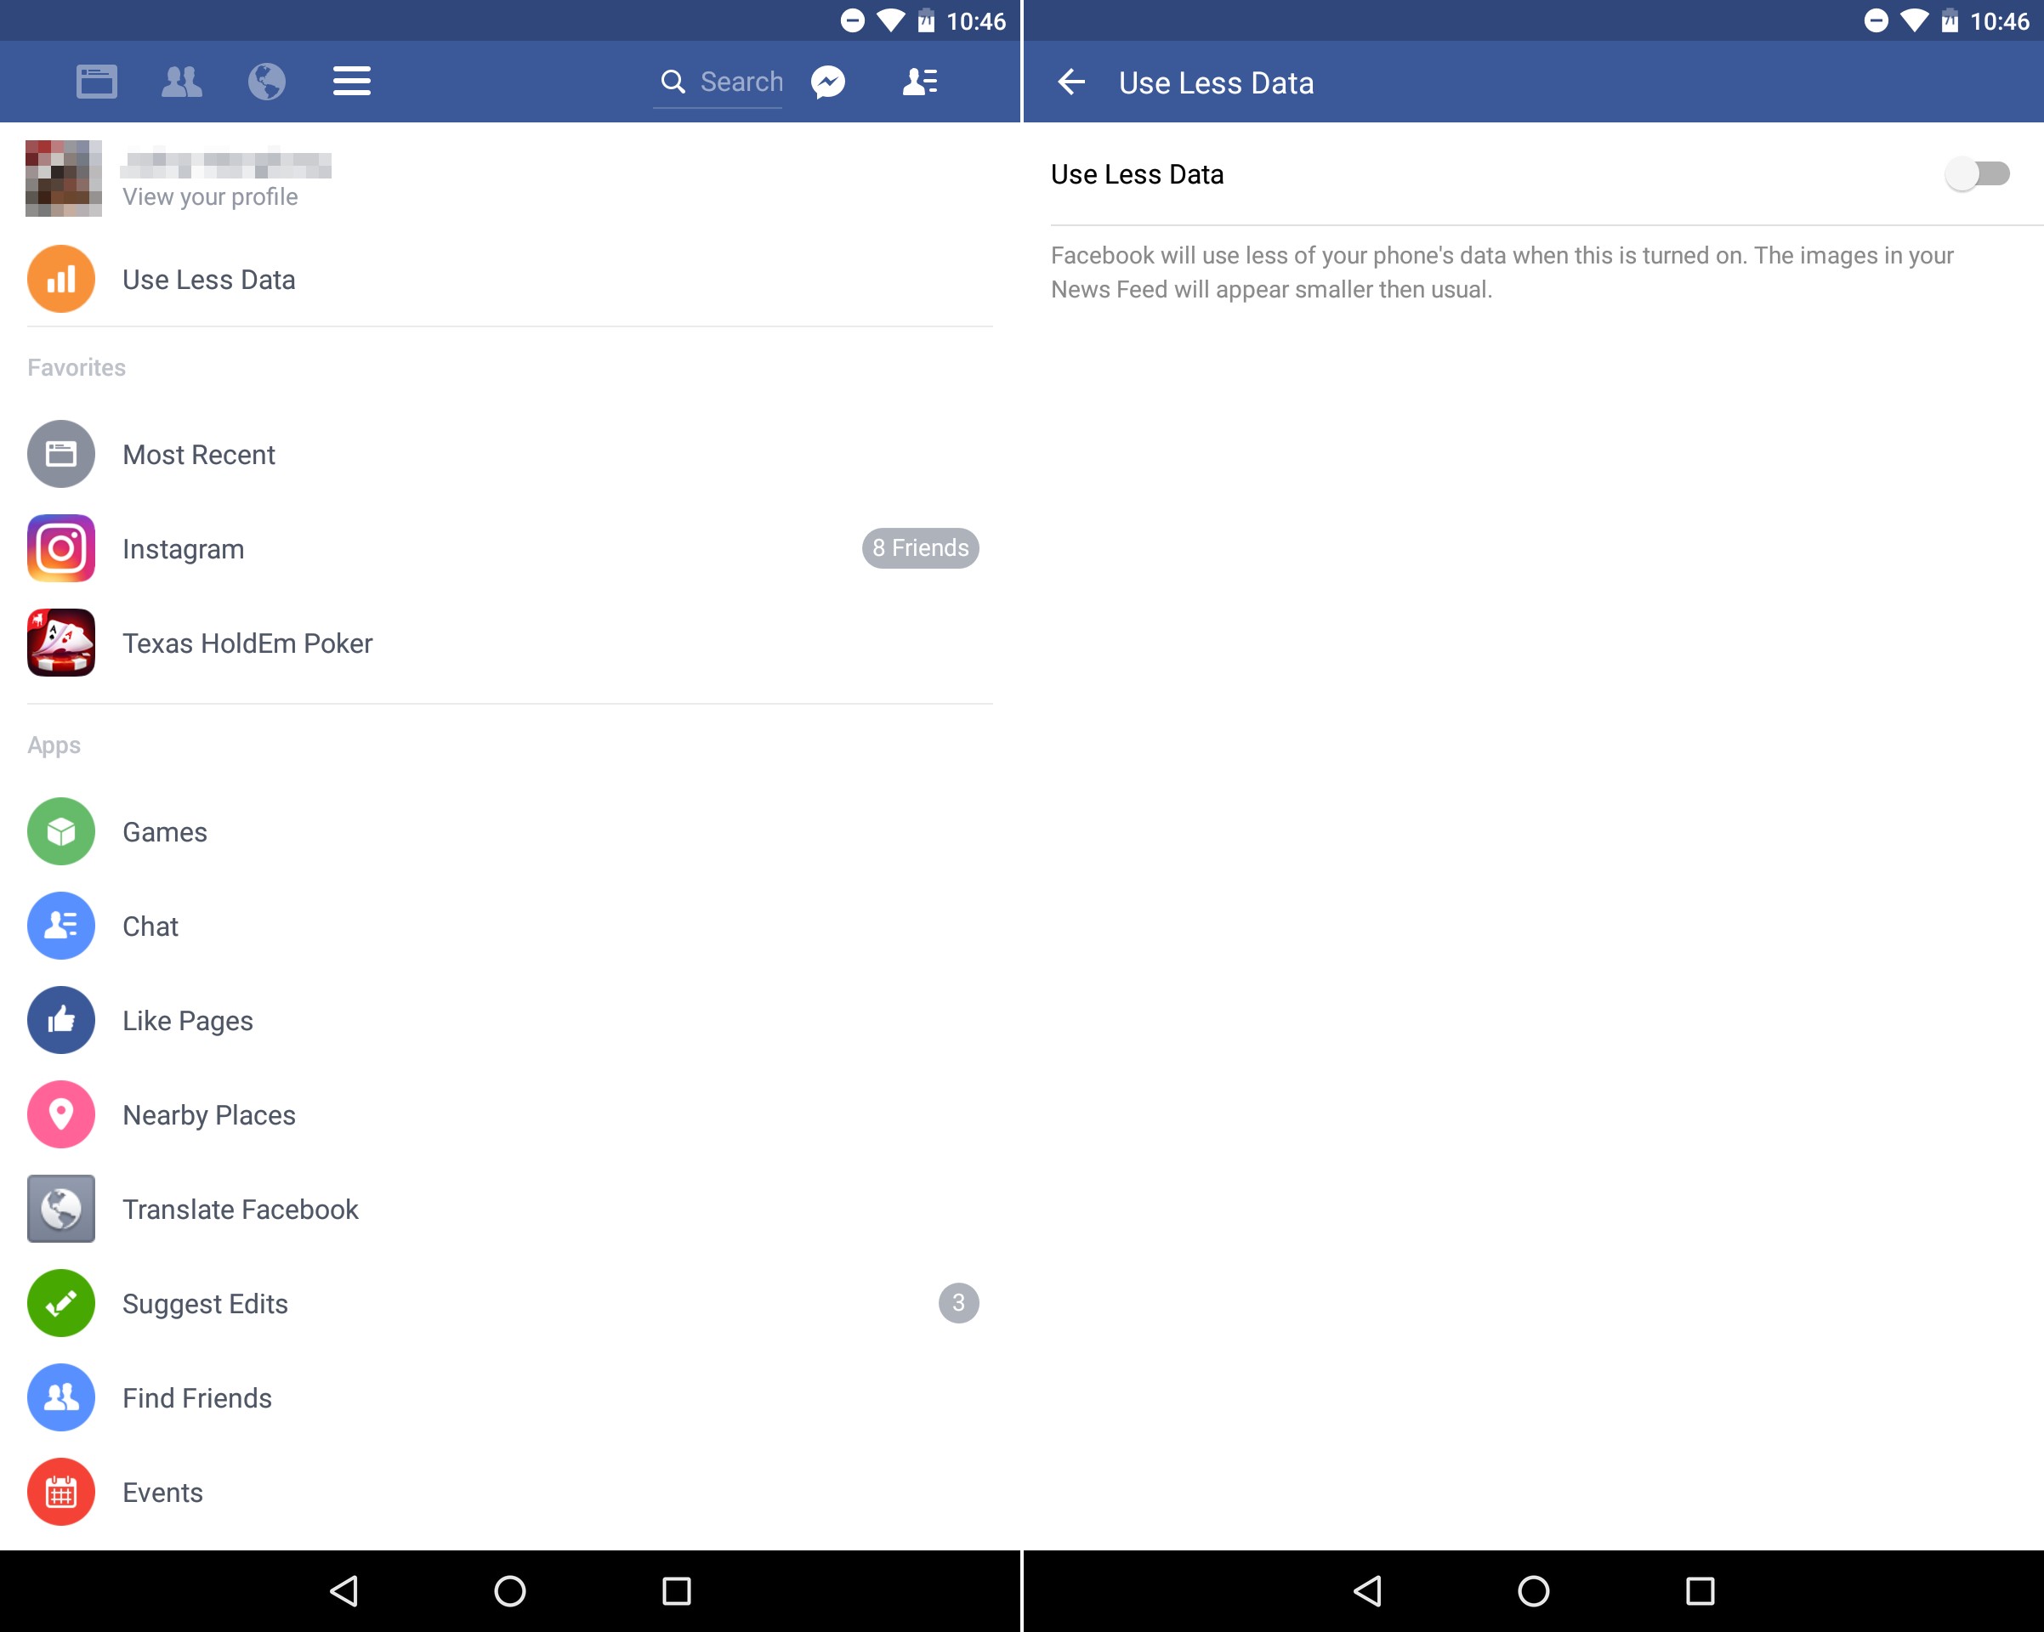Select the Instagram 8 Friends badge
2044x1632 pixels.
920,548
